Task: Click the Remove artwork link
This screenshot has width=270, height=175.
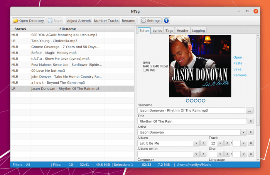Action: coord(240,75)
